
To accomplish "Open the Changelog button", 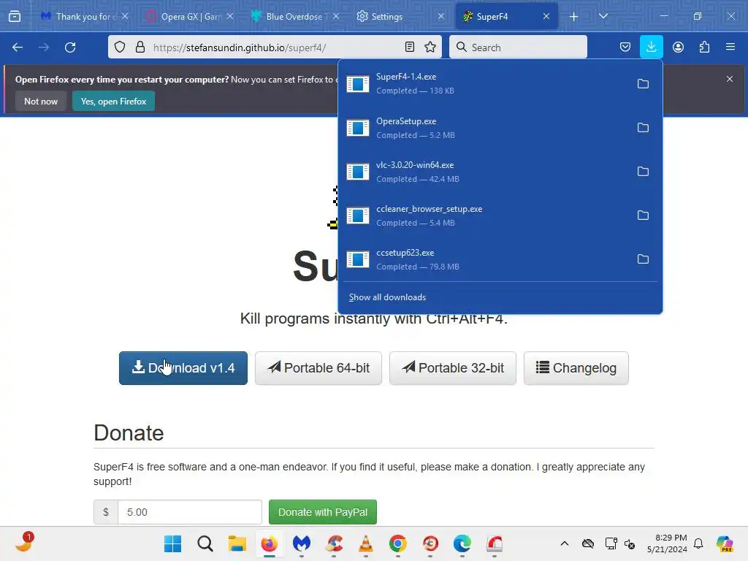I will click(576, 368).
